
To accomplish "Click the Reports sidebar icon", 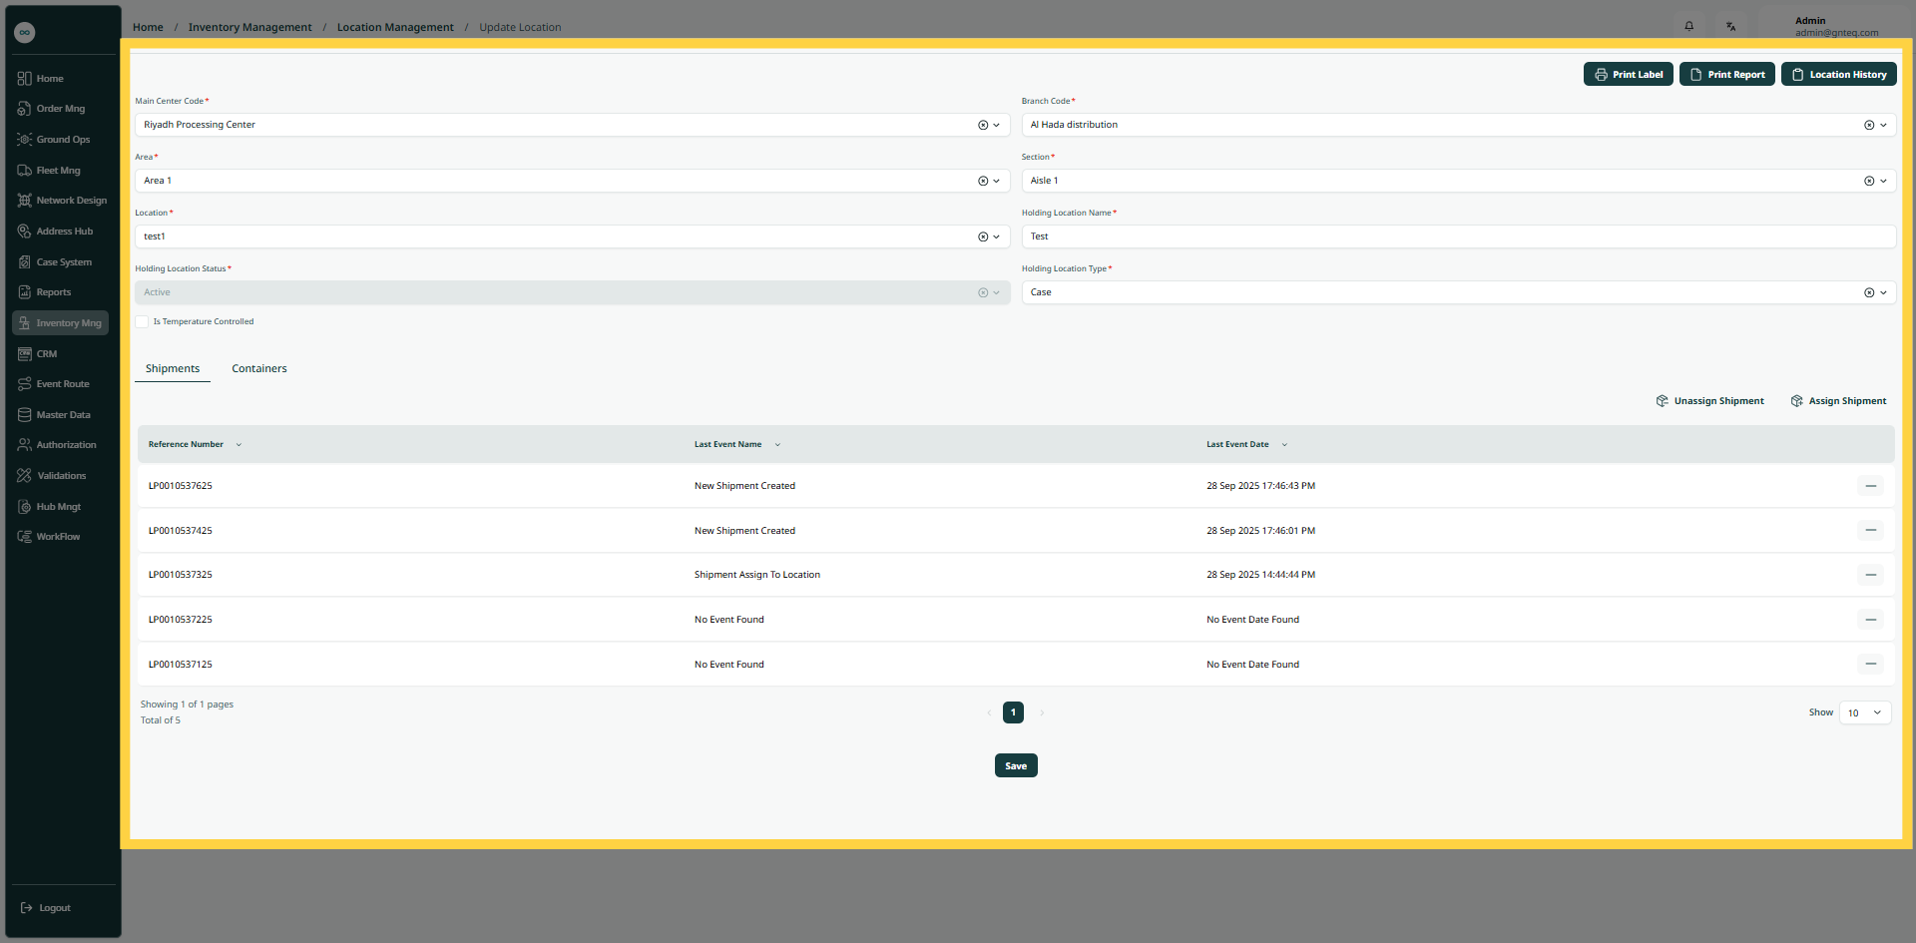I will pyautogui.click(x=25, y=292).
